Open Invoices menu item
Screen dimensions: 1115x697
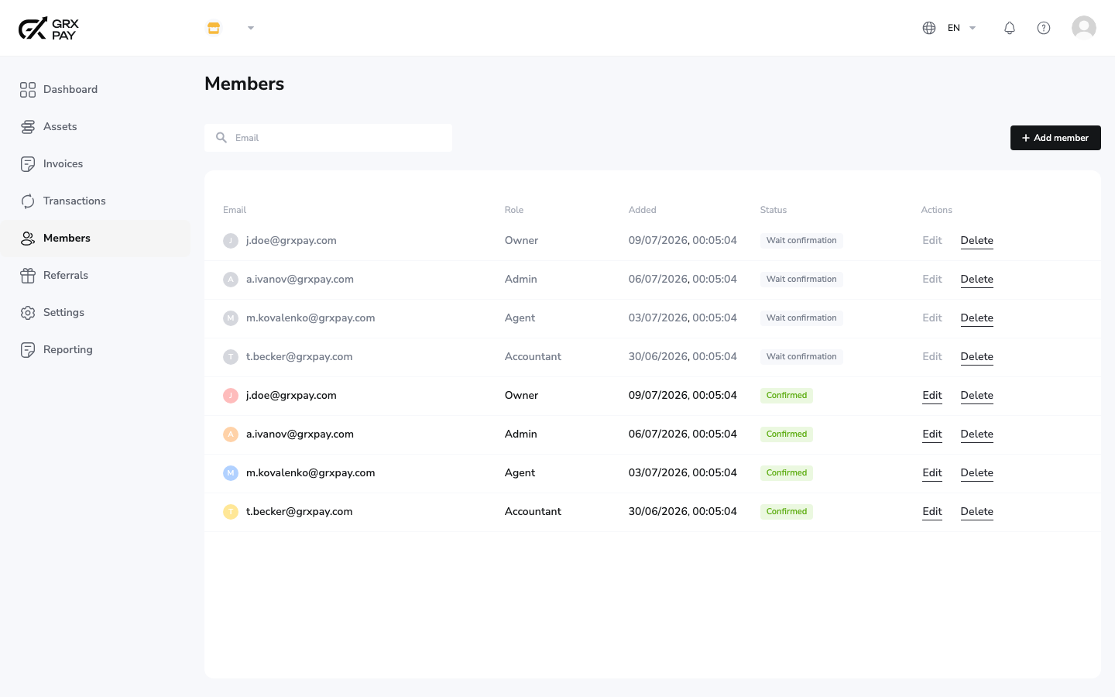coord(95,164)
